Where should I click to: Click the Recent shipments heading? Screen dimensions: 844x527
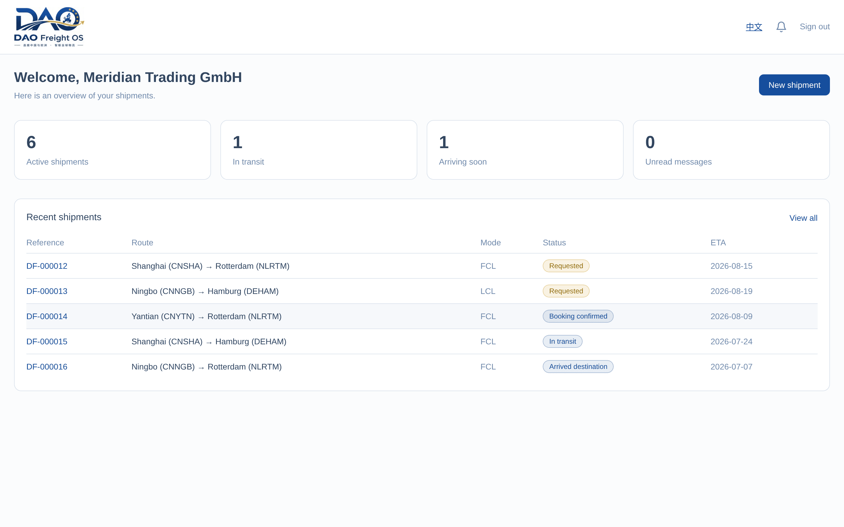pyautogui.click(x=64, y=217)
